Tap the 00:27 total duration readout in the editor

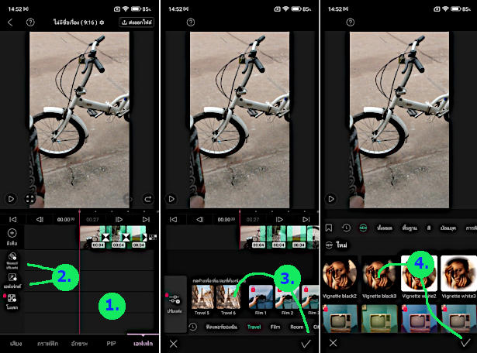[x=92, y=219]
